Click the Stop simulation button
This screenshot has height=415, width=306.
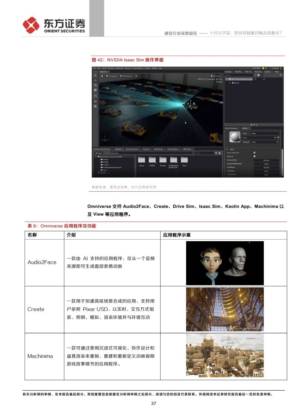(95, 106)
